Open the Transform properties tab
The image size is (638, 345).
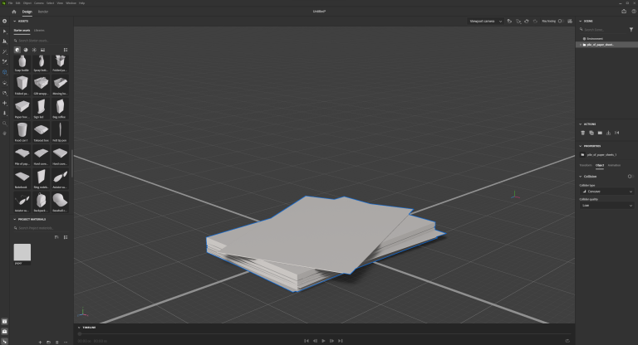[x=586, y=165]
